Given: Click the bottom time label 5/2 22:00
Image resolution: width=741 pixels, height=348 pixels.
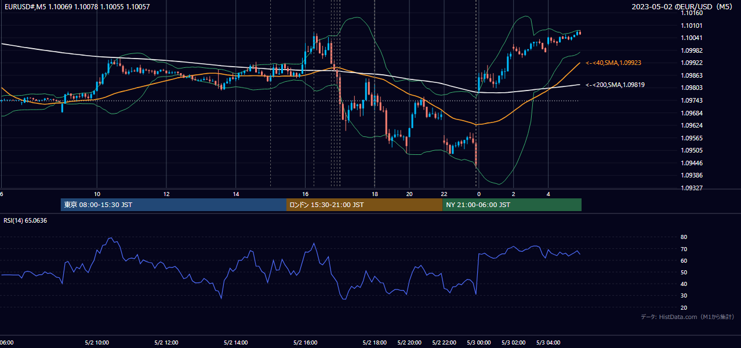Looking at the screenshot, I should pos(444,343).
